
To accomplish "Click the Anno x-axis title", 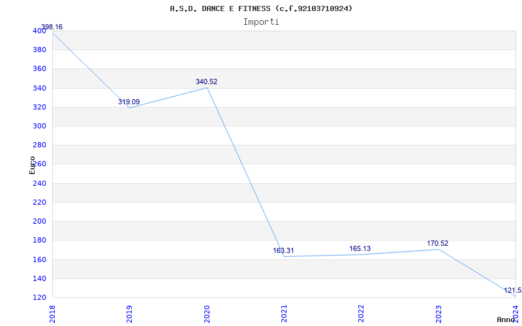I will (506, 319).
